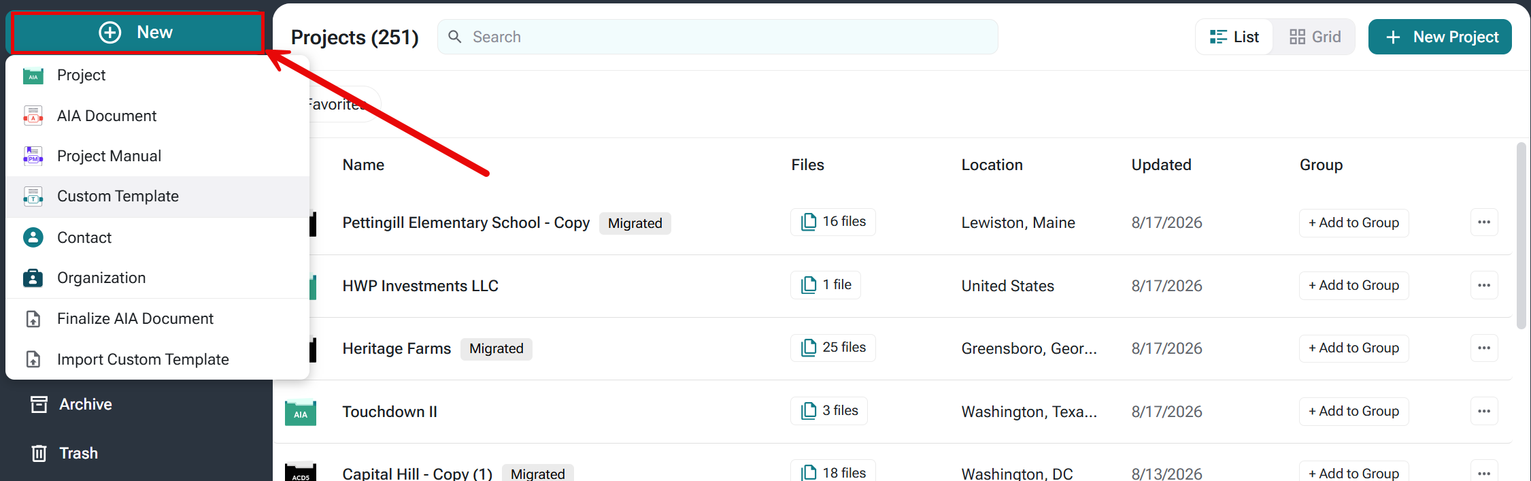Viewport: 1531px width, 481px height.
Task: Open Heritage Farms project
Action: click(x=397, y=348)
